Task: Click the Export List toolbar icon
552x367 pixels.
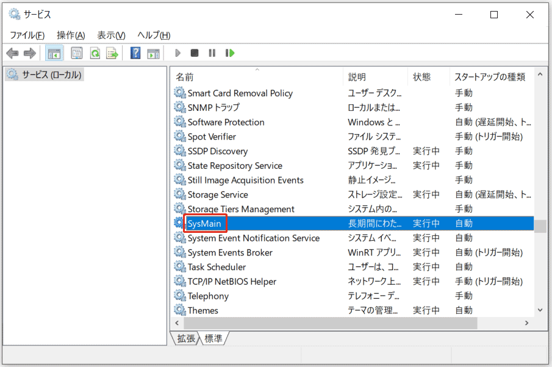Action: click(112, 54)
